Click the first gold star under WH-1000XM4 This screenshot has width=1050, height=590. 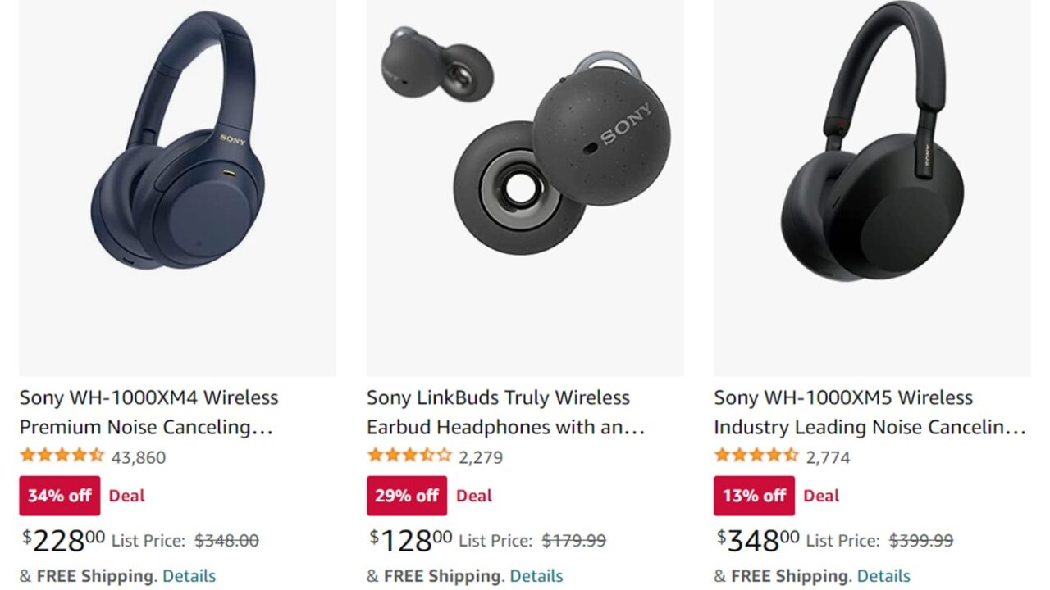tap(25, 457)
